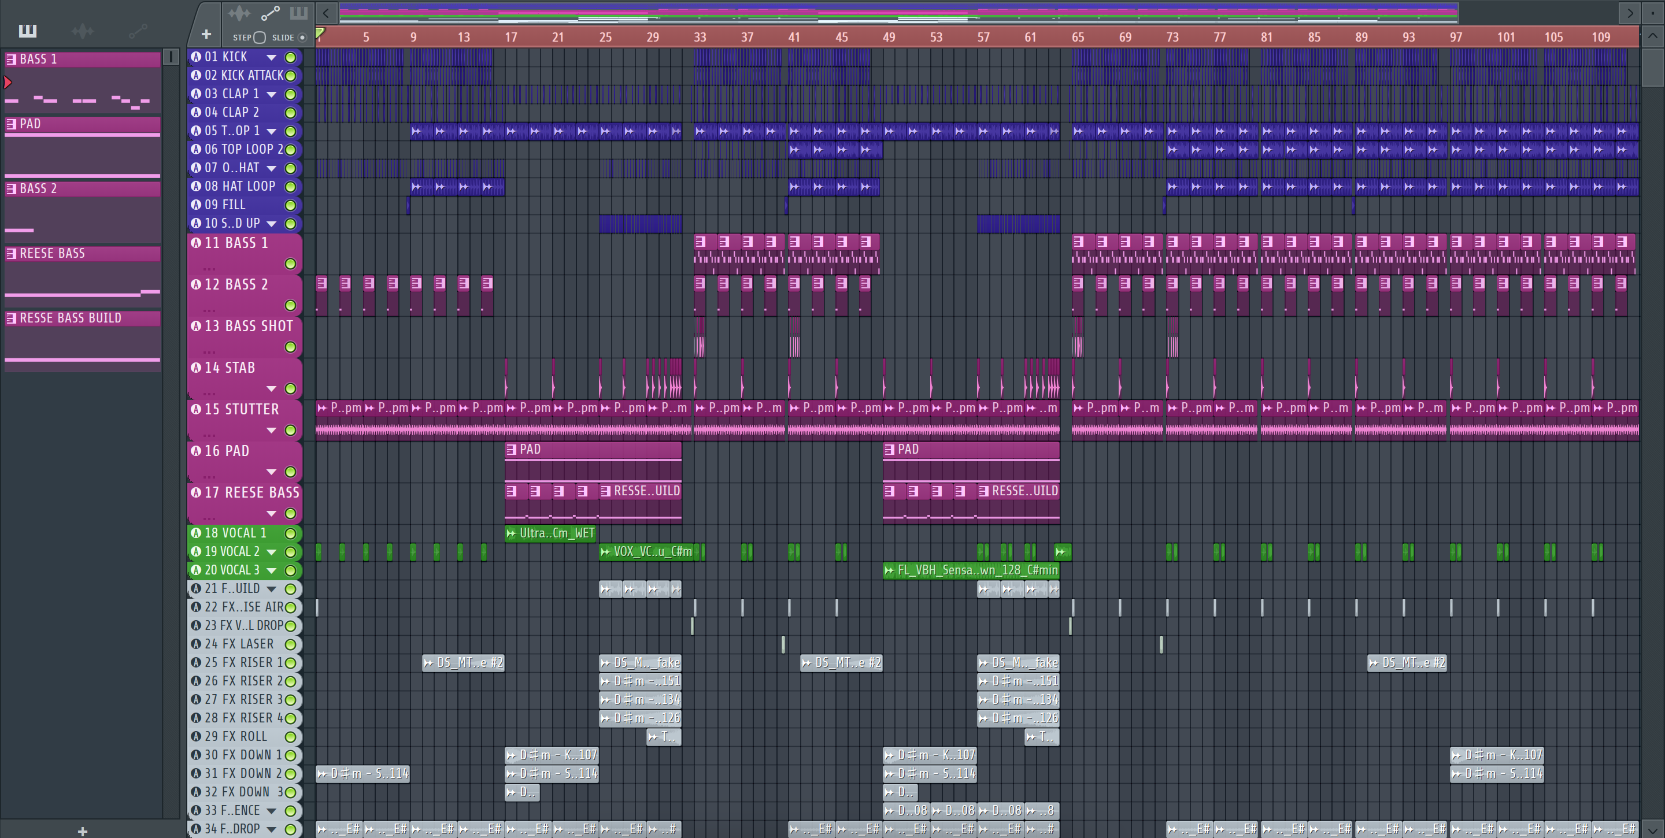Expand the 19 VOCAL 2 track arrow
Viewport: 1665px width, 838px height.
(x=272, y=552)
